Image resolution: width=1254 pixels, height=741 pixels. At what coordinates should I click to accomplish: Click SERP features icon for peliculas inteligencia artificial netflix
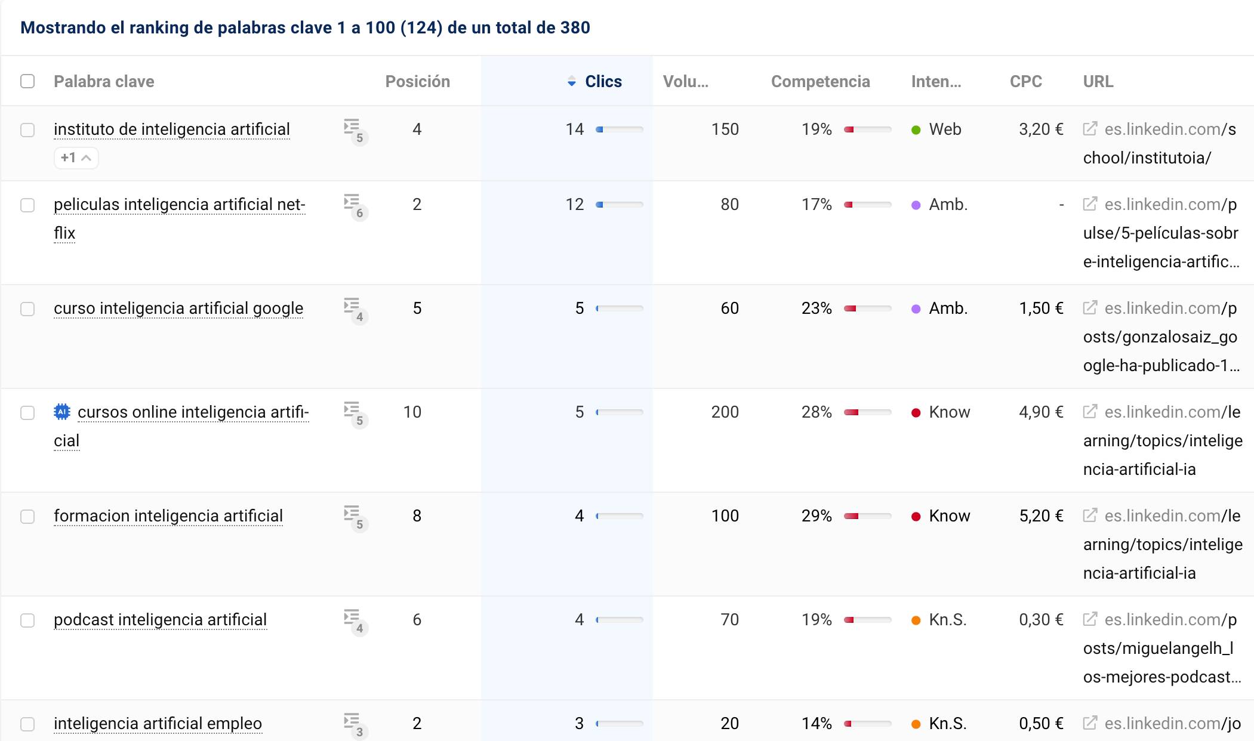click(354, 205)
